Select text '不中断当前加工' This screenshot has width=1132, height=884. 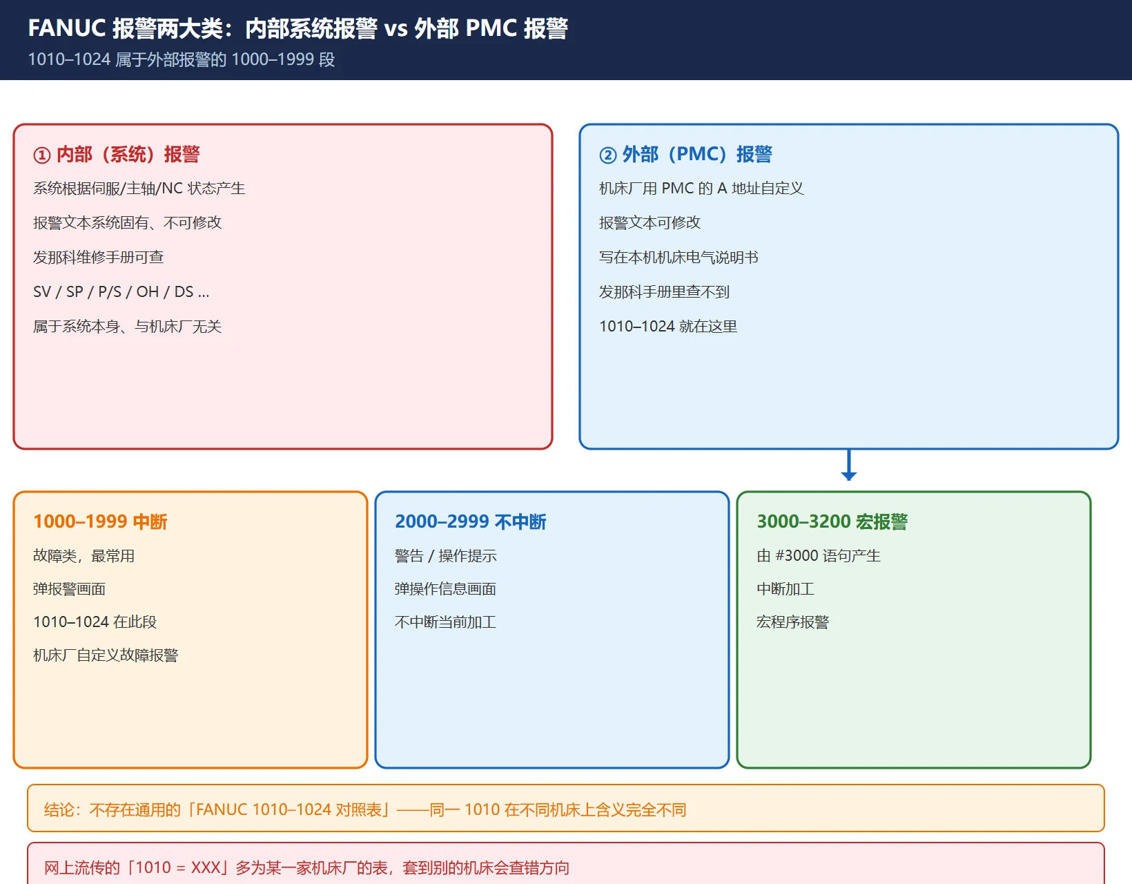446,622
